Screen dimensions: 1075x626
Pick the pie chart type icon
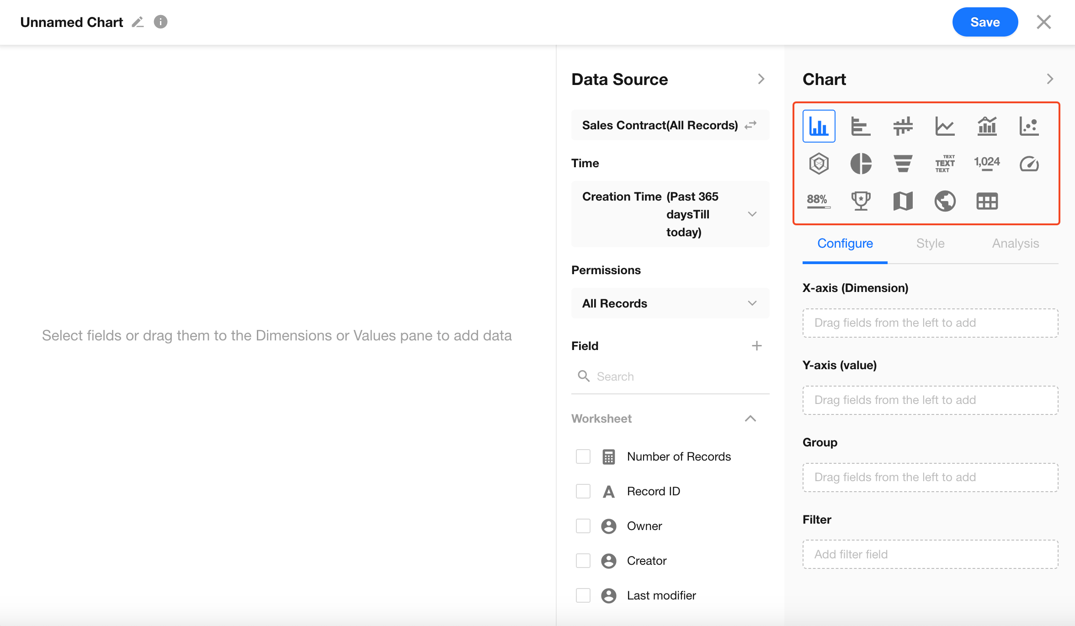coord(861,164)
